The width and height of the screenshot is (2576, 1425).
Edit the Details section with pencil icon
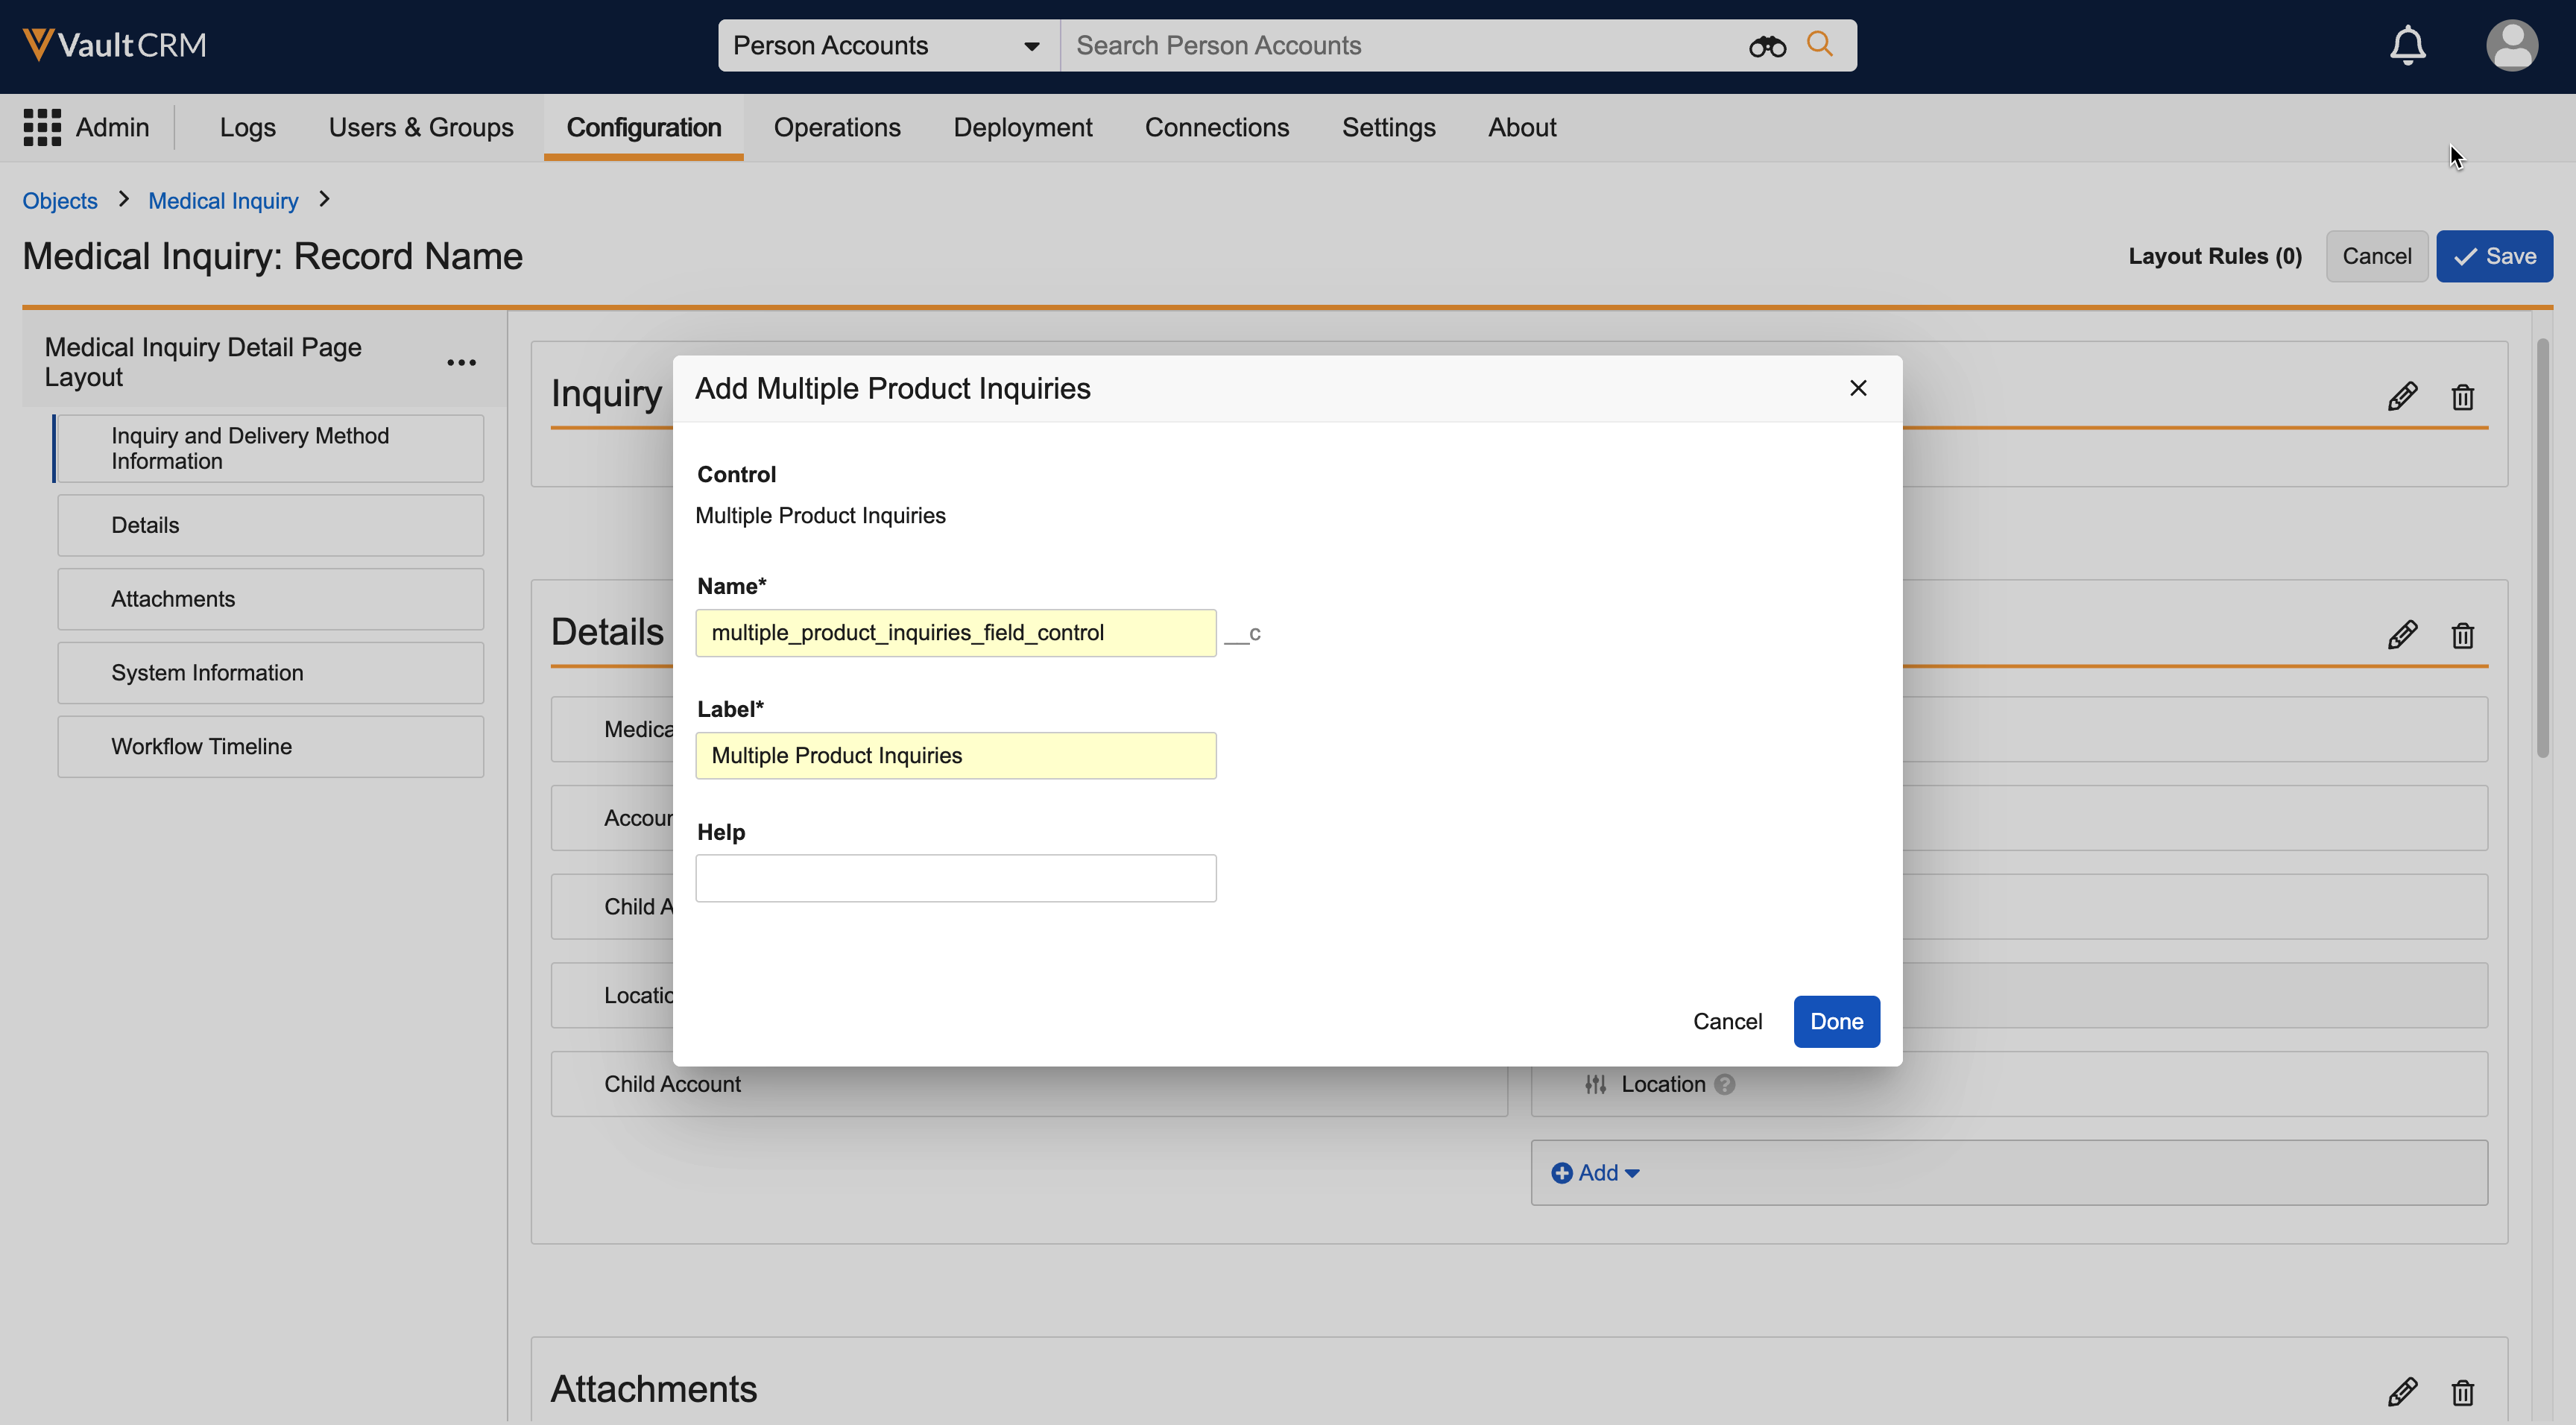tap(2402, 635)
